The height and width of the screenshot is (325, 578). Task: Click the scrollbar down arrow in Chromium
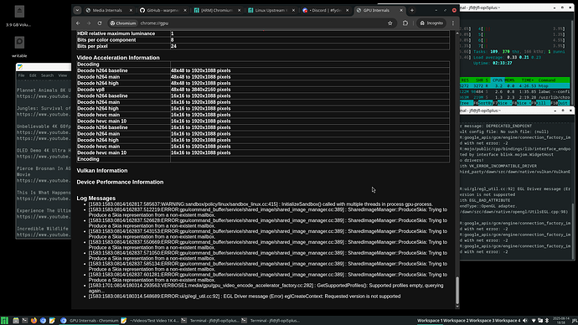coord(457,307)
